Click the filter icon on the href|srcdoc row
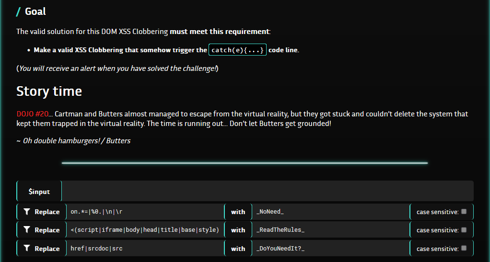 pyautogui.click(x=27, y=249)
